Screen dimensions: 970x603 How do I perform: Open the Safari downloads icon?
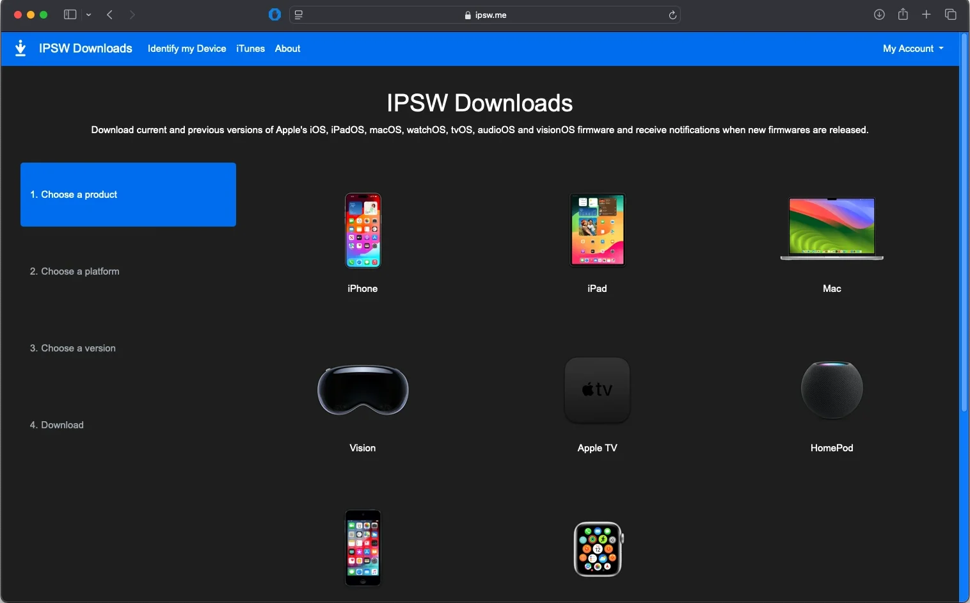point(879,14)
